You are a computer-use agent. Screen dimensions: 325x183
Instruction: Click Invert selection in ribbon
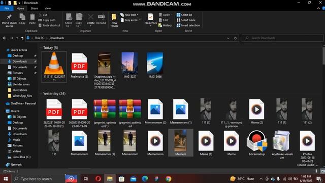pos(188,25)
